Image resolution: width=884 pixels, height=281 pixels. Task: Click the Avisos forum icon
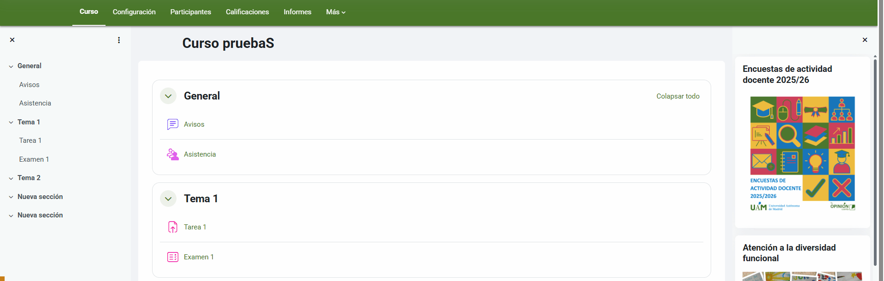click(172, 124)
